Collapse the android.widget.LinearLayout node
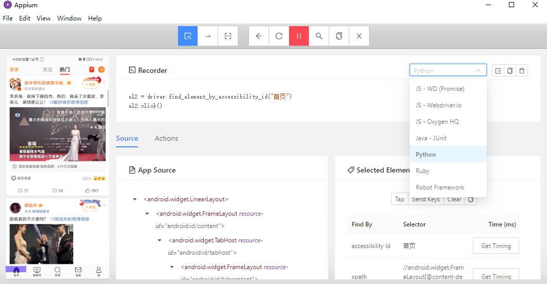547x284 pixels. pos(135,199)
